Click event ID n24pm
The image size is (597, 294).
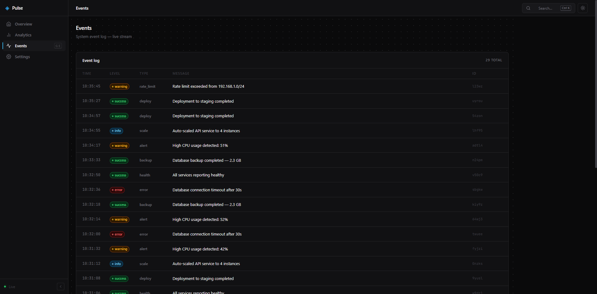click(477, 160)
